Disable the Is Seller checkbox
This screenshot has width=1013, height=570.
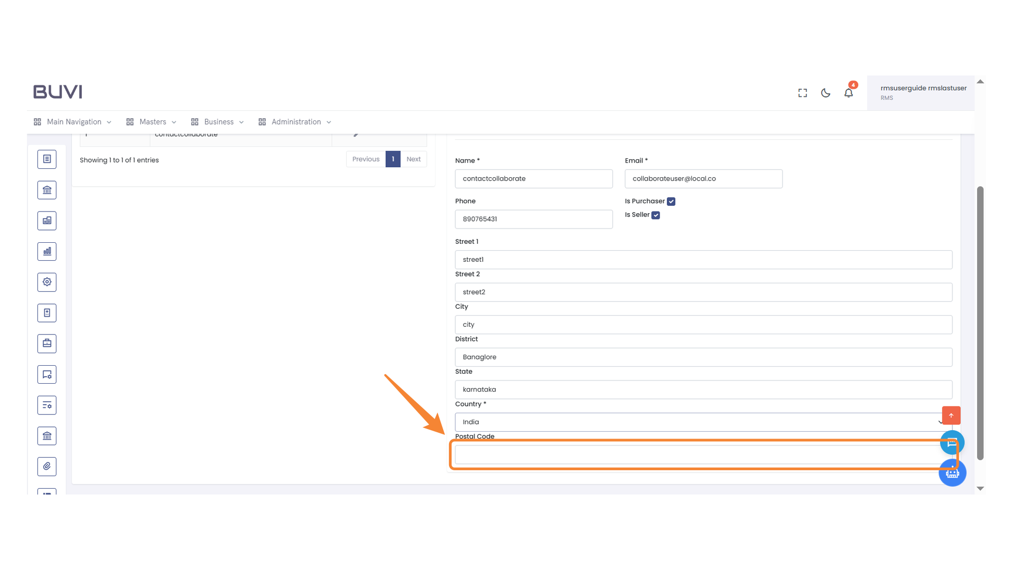pos(656,215)
